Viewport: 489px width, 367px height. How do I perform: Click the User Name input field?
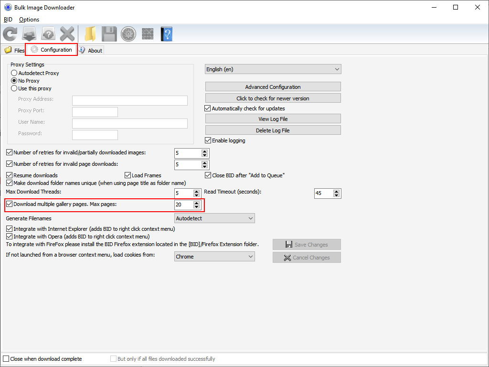pyautogui.click(x=130, y=123)
